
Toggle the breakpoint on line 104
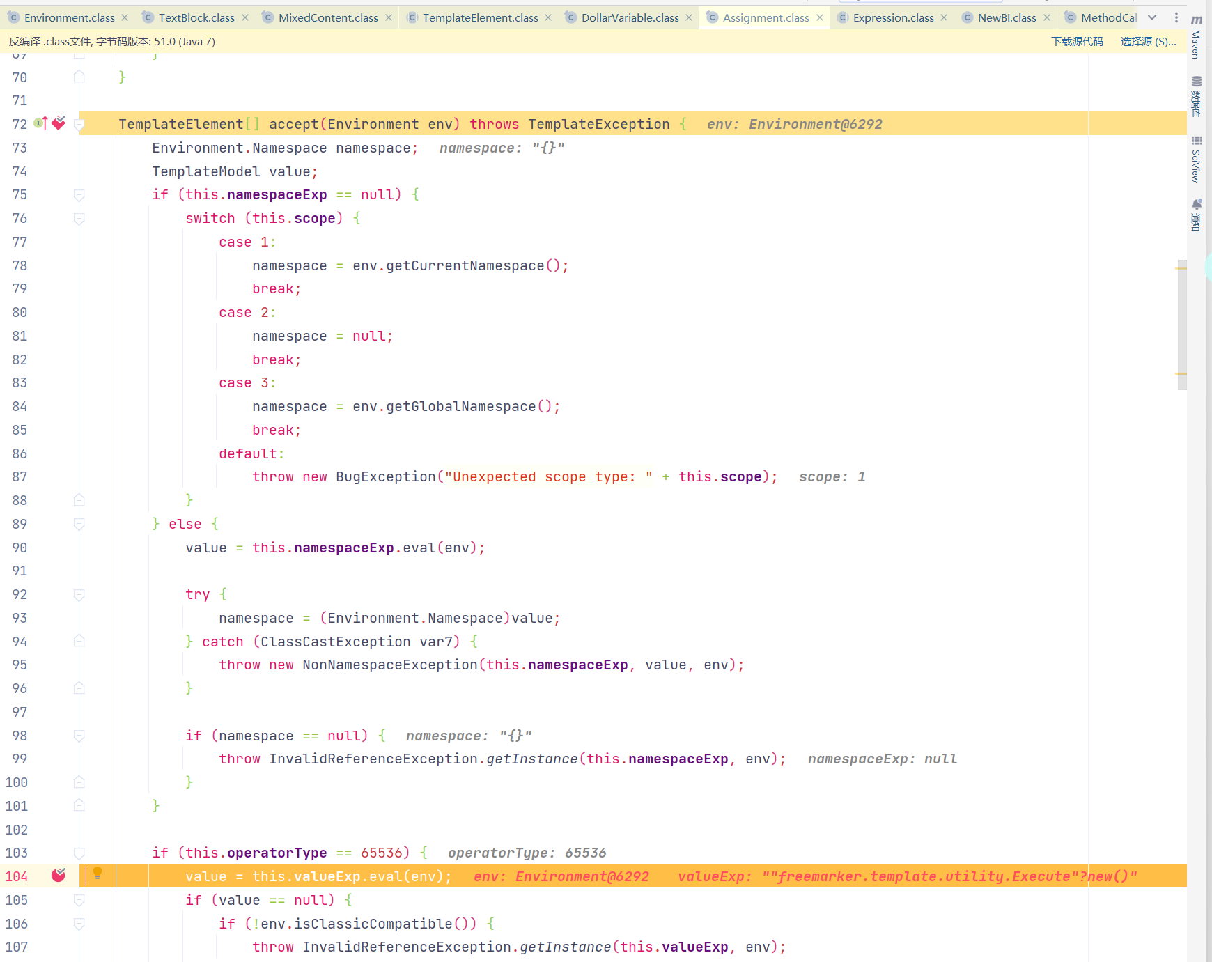pos(59,875)
